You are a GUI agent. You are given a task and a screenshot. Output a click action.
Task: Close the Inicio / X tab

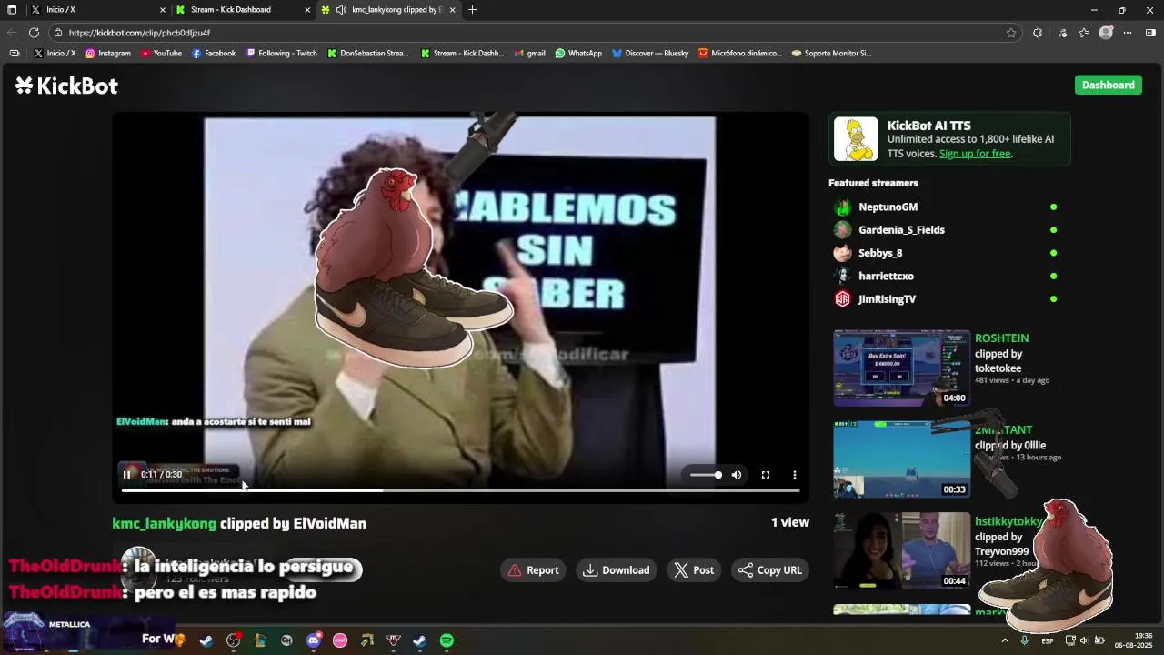[x=163, y=10]
